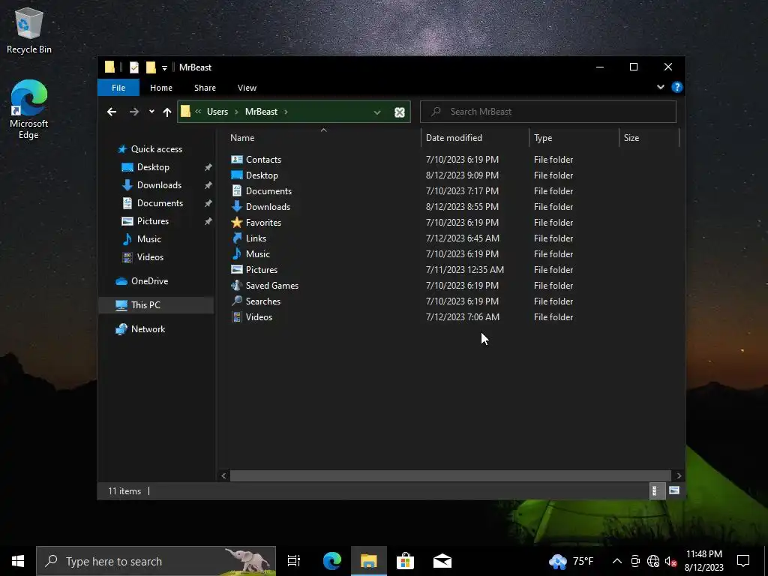Sort by Name column header
This screenshot has width=768, height=576.
[x=322, y=138]
